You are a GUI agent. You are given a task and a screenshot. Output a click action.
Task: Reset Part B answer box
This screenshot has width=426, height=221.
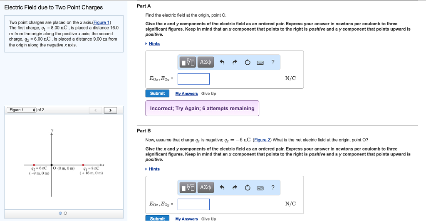pyautogui.click(x=248, y=188)
